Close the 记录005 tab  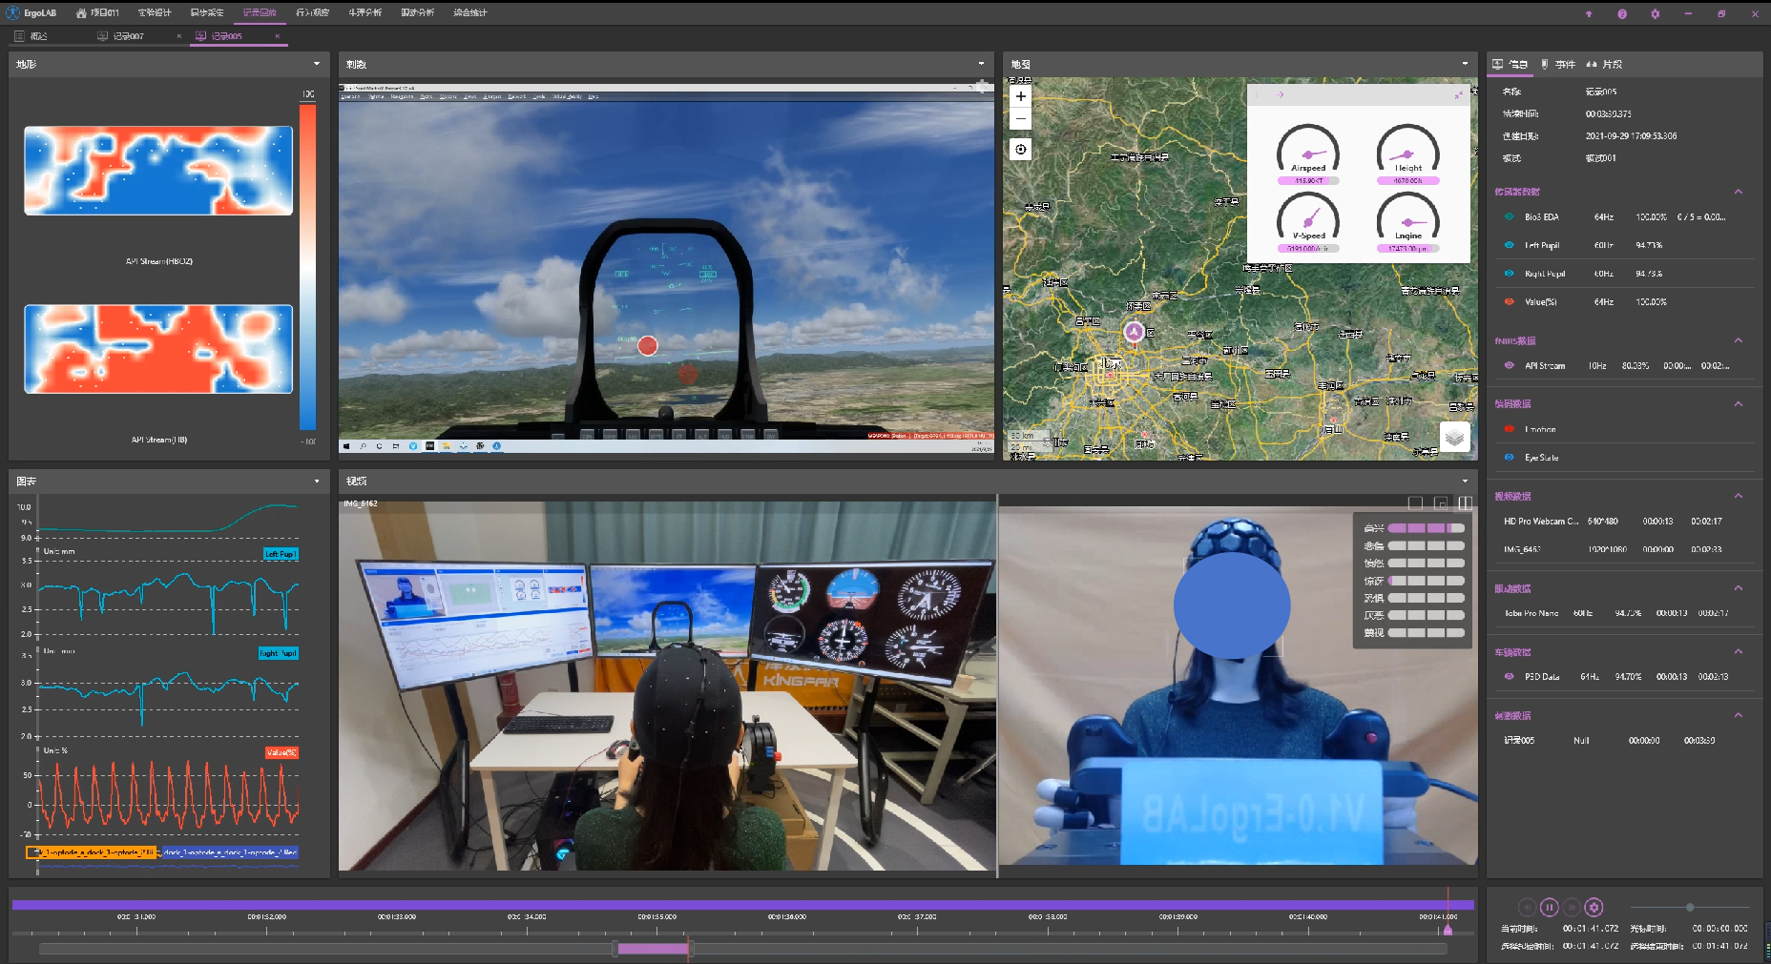tap(278, 36)
